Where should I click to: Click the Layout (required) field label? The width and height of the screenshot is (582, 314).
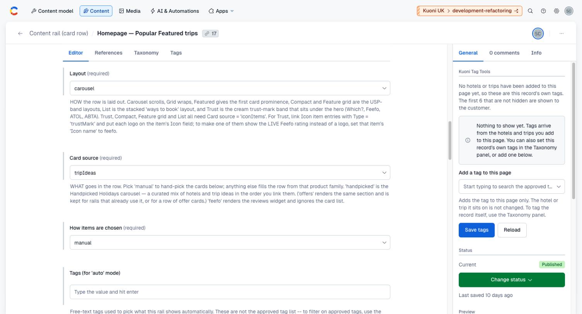click(89, 73)
